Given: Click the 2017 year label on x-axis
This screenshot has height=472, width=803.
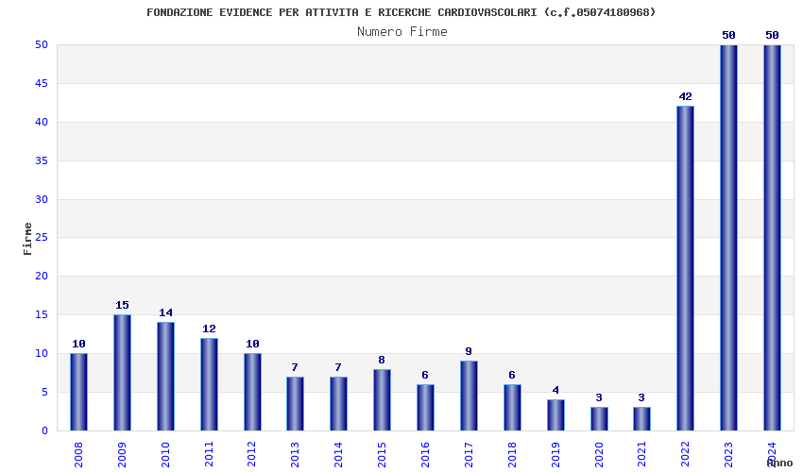Looking at the screenshot, I should [x=470, y=455].
